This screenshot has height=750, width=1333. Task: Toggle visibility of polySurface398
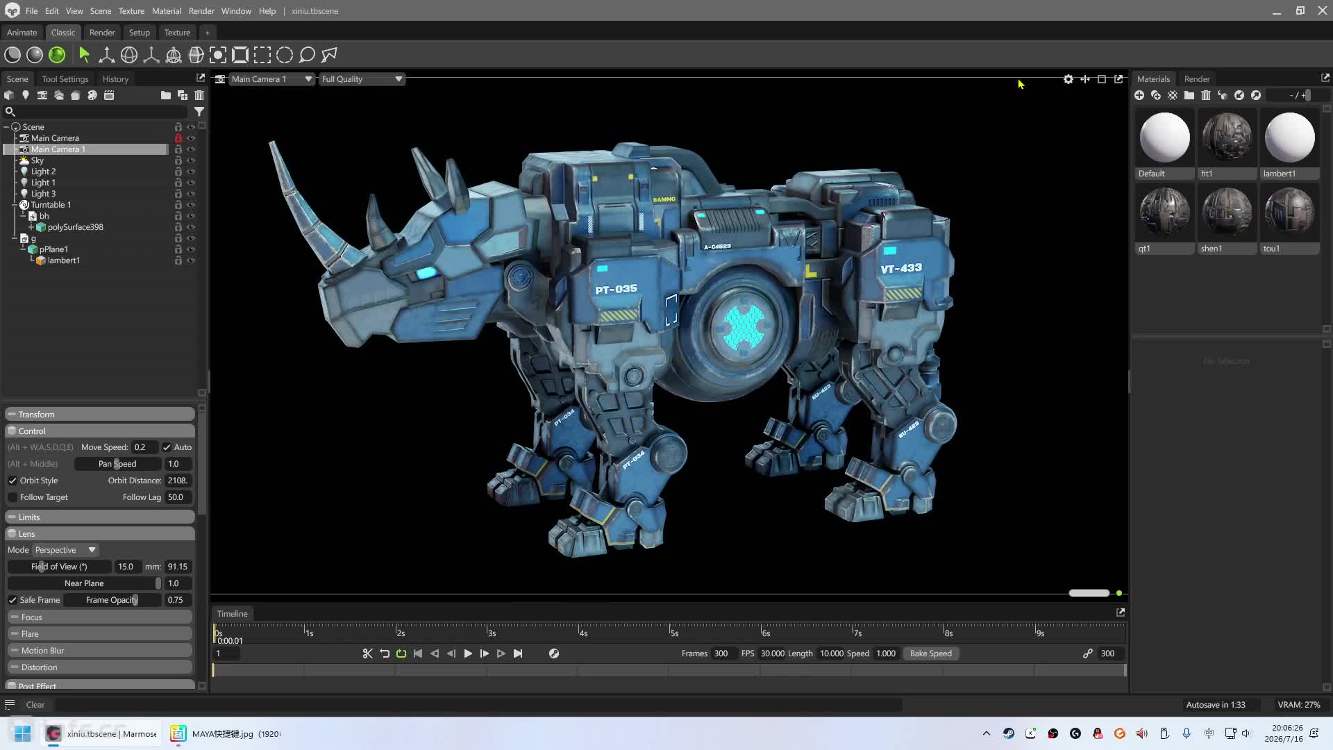[191, 227]
